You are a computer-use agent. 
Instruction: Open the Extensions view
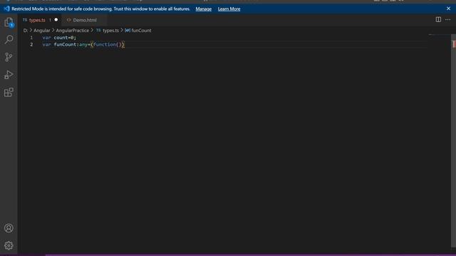(9, 92)
